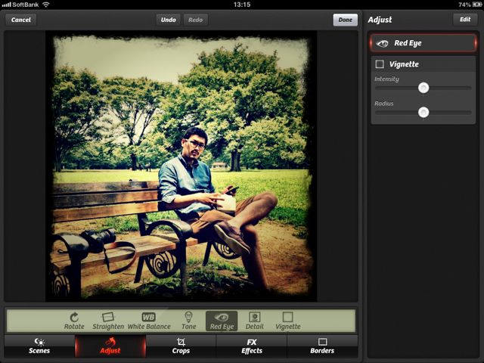This screenshot has height=363, width=484.
Task: Tap Edit in the Adjust panel
Action: click(x=465, y=20)
